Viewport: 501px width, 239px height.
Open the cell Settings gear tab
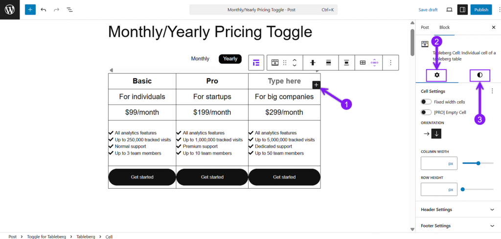click(437, 75)
